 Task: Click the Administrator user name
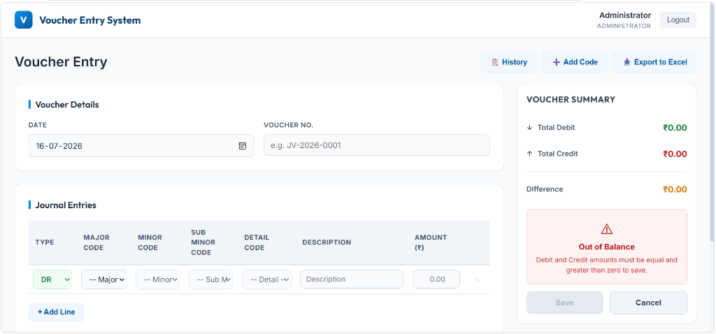(625, 15)
